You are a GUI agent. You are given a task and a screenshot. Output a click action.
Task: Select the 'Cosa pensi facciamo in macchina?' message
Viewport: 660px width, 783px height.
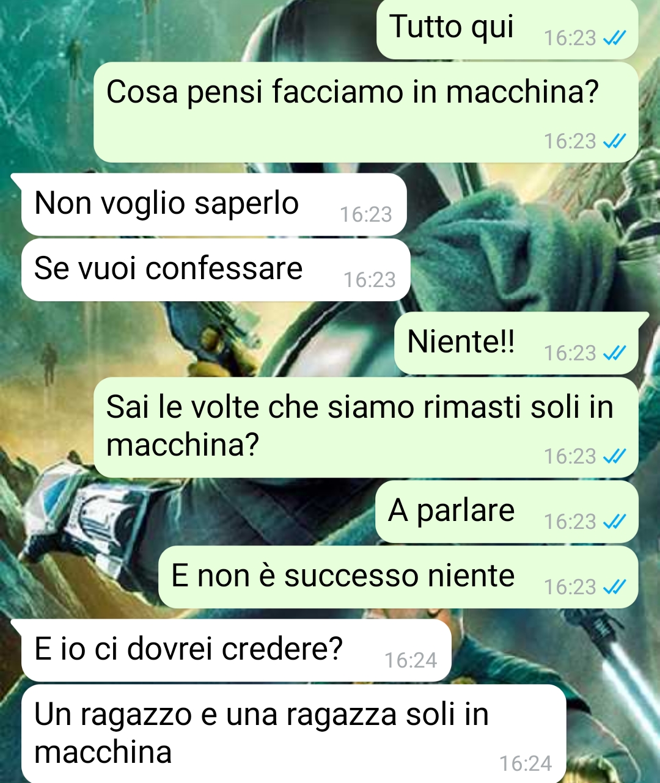365,112
